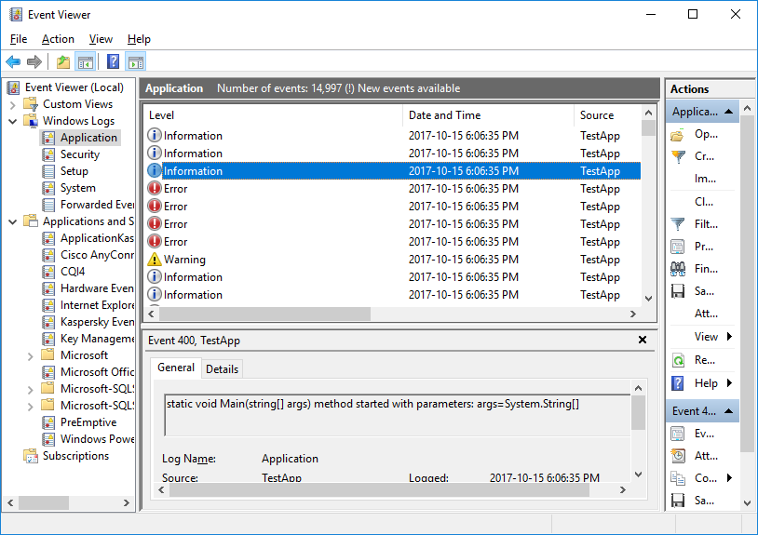
Task: Click right arrow of console tree scrollbar
Action: (x=126, y=502)
